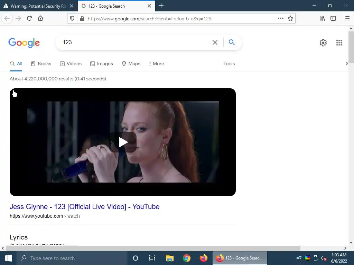354x265 pixels.
Task: Toggle the sidebars icon
Action: 333,19
